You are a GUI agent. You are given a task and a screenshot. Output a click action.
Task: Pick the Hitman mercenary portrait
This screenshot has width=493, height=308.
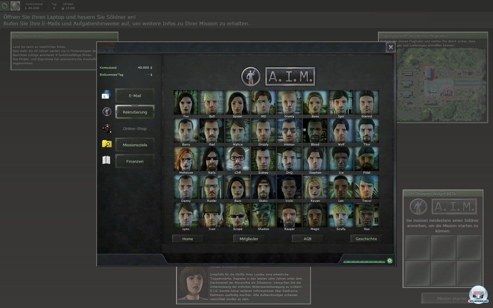click(289, 131)
